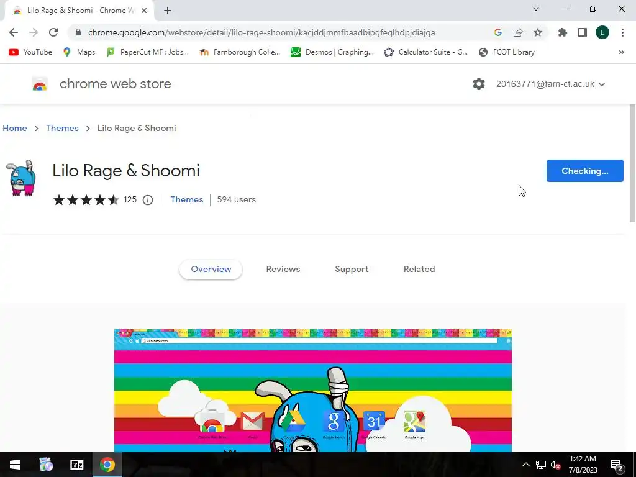This screenshot has width=636, height=477.
Task: Select the Overview tab
Action: click(x=211, y=270)
